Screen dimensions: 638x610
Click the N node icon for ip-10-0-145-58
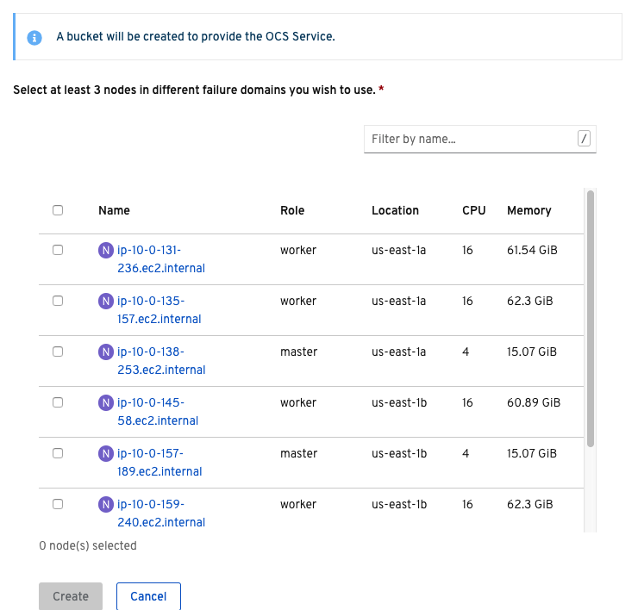click(106, 403)
